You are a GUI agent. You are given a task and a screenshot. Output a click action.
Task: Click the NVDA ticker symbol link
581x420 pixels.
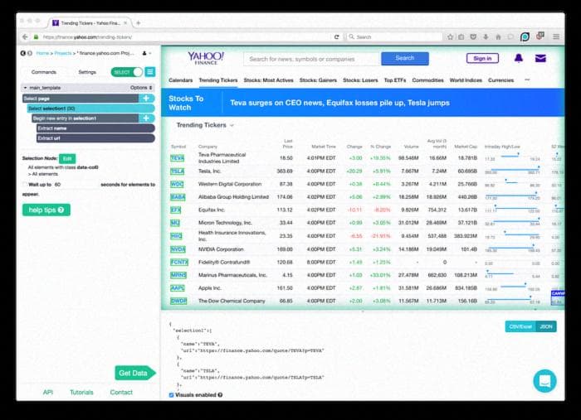pos(178,249)
